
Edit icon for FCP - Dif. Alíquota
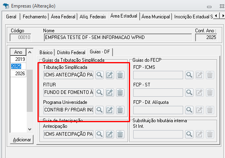pos(199,110)
